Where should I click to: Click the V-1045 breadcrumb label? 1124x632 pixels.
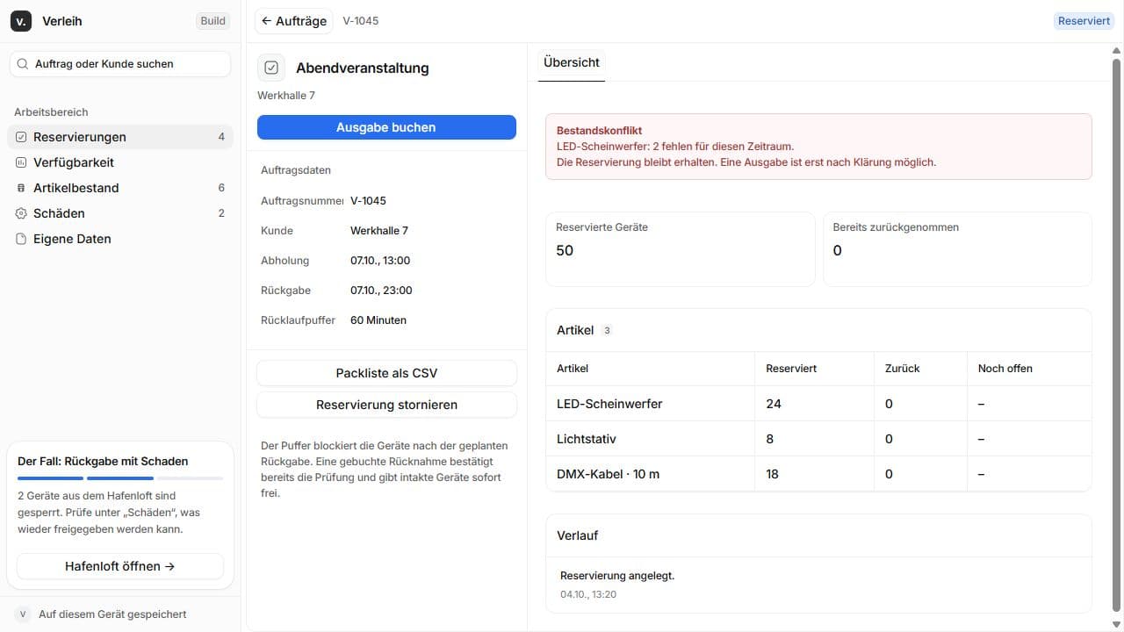[x=361, y=21]
